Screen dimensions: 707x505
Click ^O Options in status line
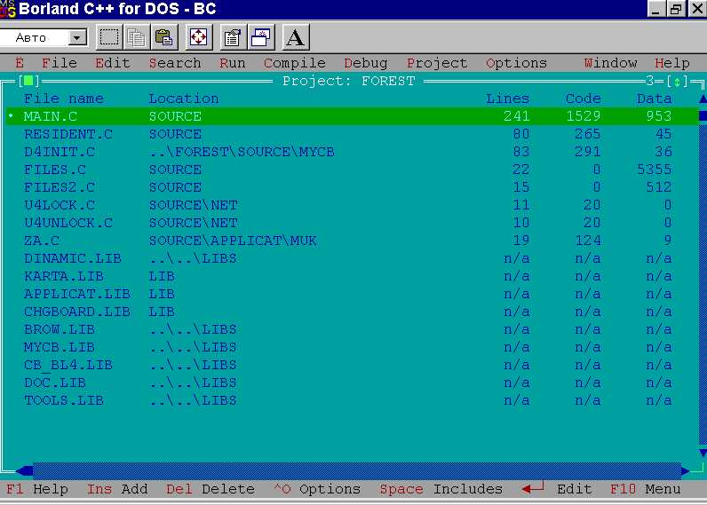317,489
